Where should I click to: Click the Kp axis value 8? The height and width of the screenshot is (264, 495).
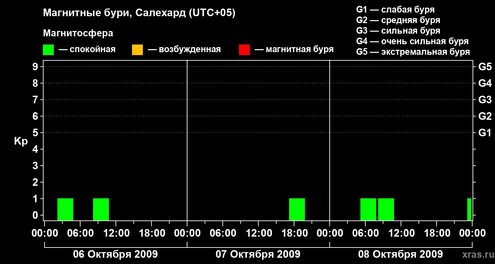(x=36, y=83)
